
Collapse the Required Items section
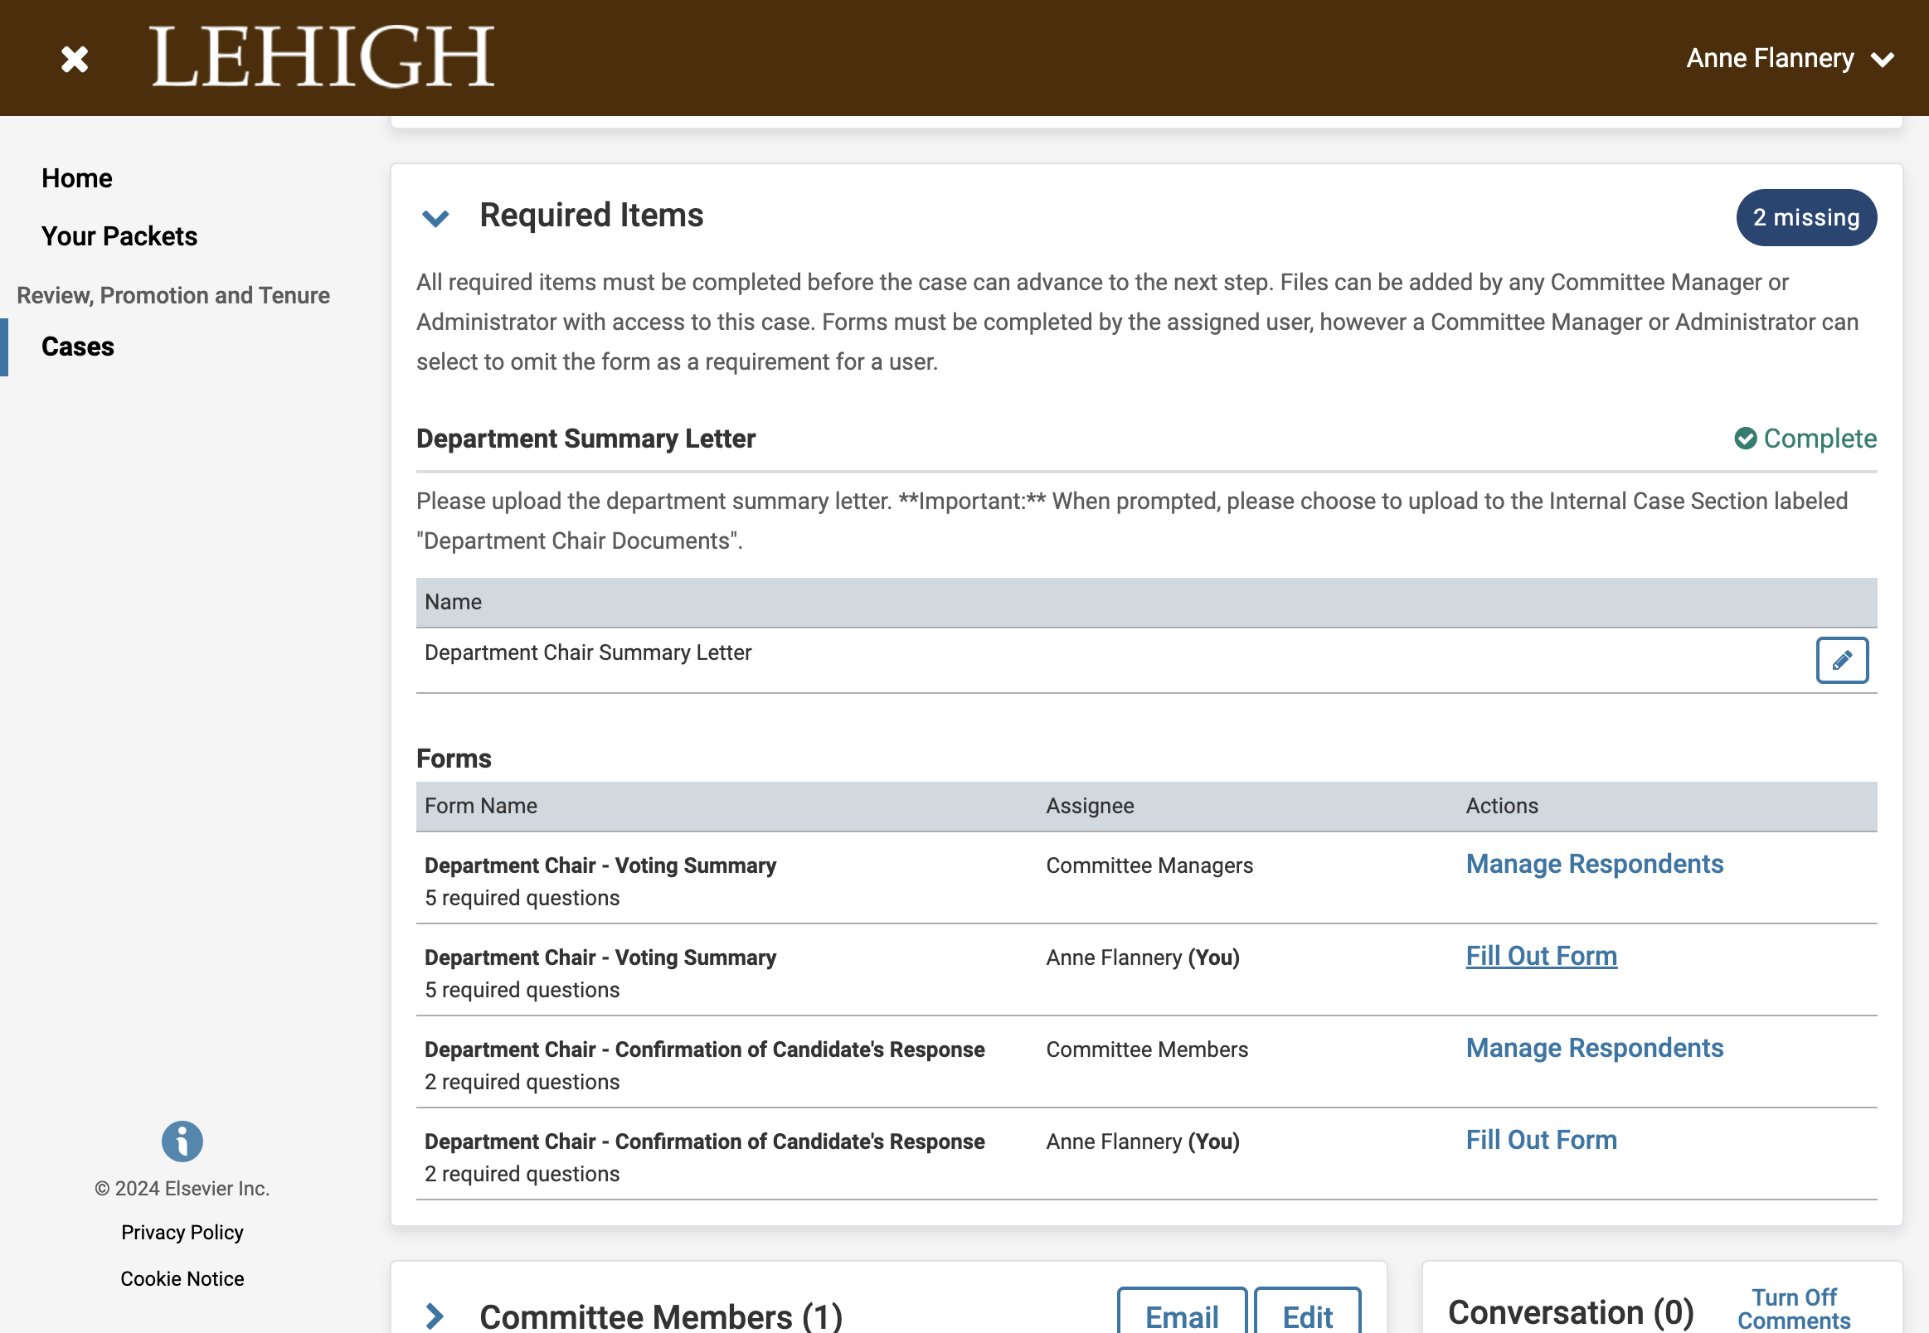pyautogui.click(x=435, y=218)
